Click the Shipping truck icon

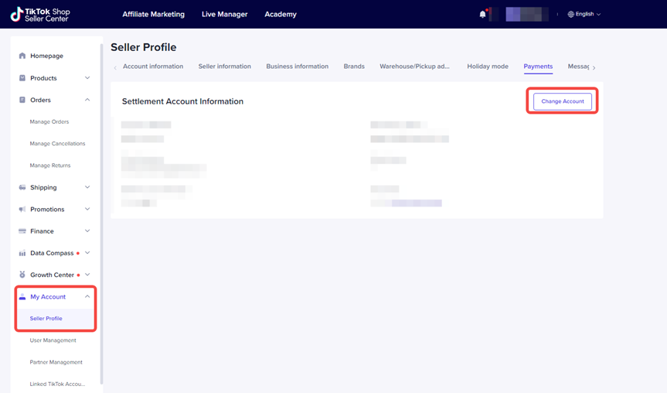pyautogui.click(x=22, y=187)
